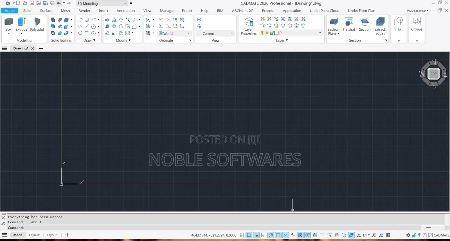
Task: Open Layer Properties manager
Action: point(249,26)
